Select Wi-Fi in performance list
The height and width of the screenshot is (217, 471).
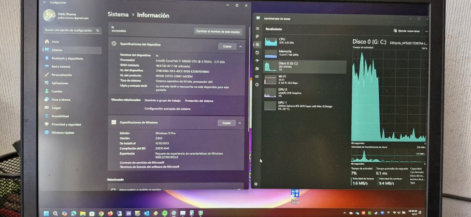click(305, 80)
